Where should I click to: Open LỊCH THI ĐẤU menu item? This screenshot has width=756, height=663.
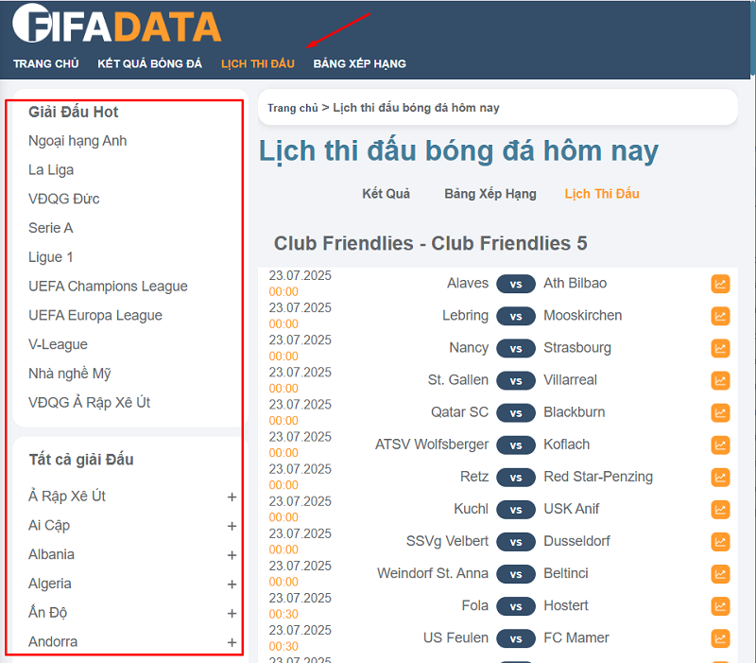coord(258,63)
